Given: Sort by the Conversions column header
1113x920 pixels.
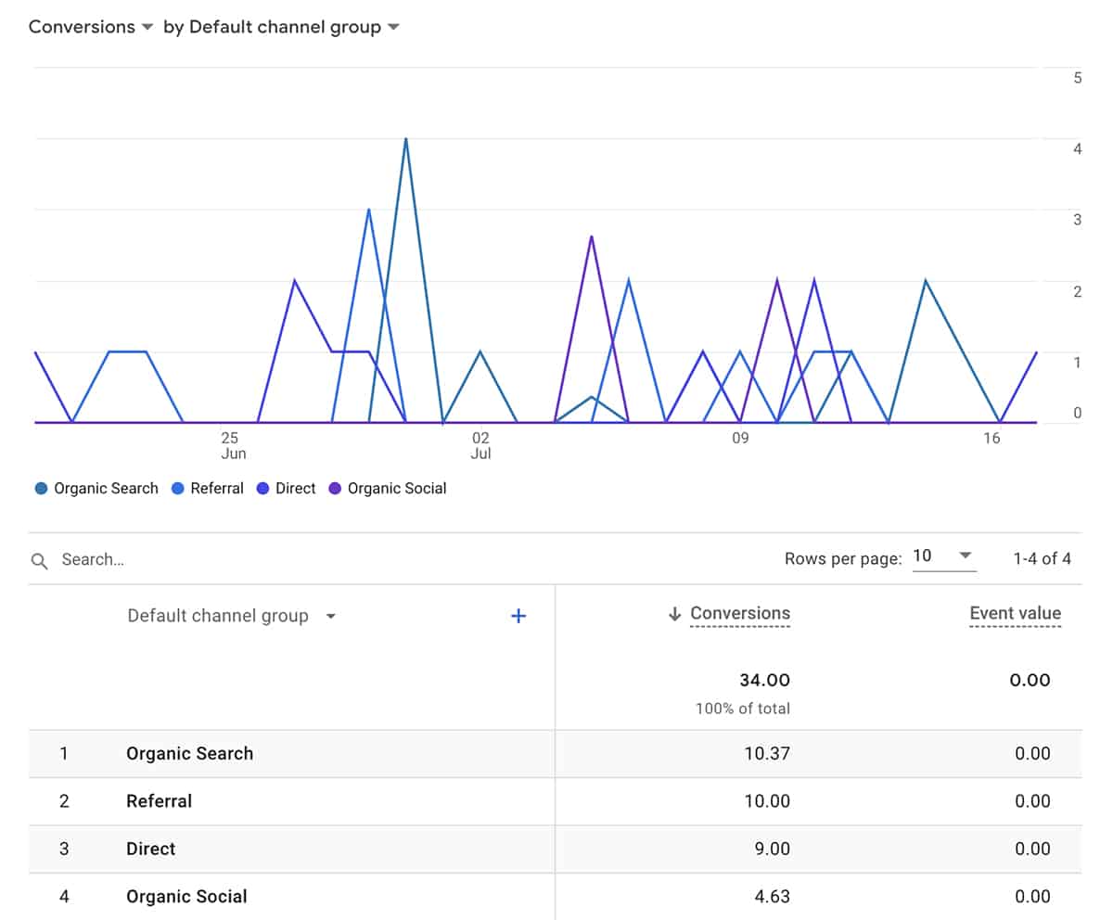Looking at the screenshot, I should coord(740,613).
